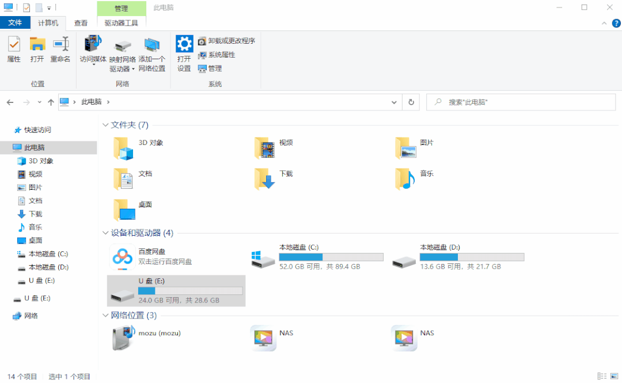Click 卸载或更改程序 icon
The height and width of the screenshot is (383, 622).
(x=224, y=40)
